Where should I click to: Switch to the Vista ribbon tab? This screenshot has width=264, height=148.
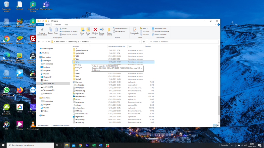click(x=66, y=25)
